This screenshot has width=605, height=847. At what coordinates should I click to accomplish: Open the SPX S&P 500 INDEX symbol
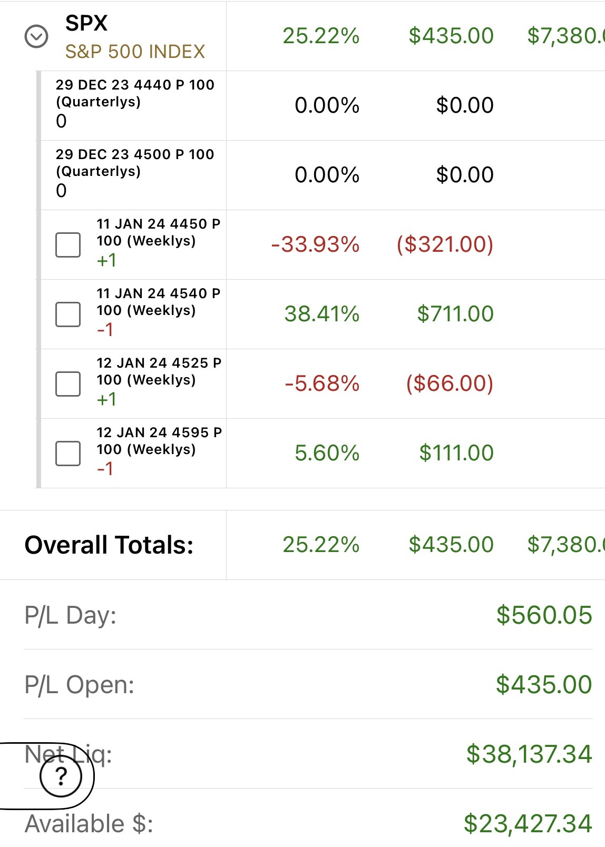pos(135,37)
